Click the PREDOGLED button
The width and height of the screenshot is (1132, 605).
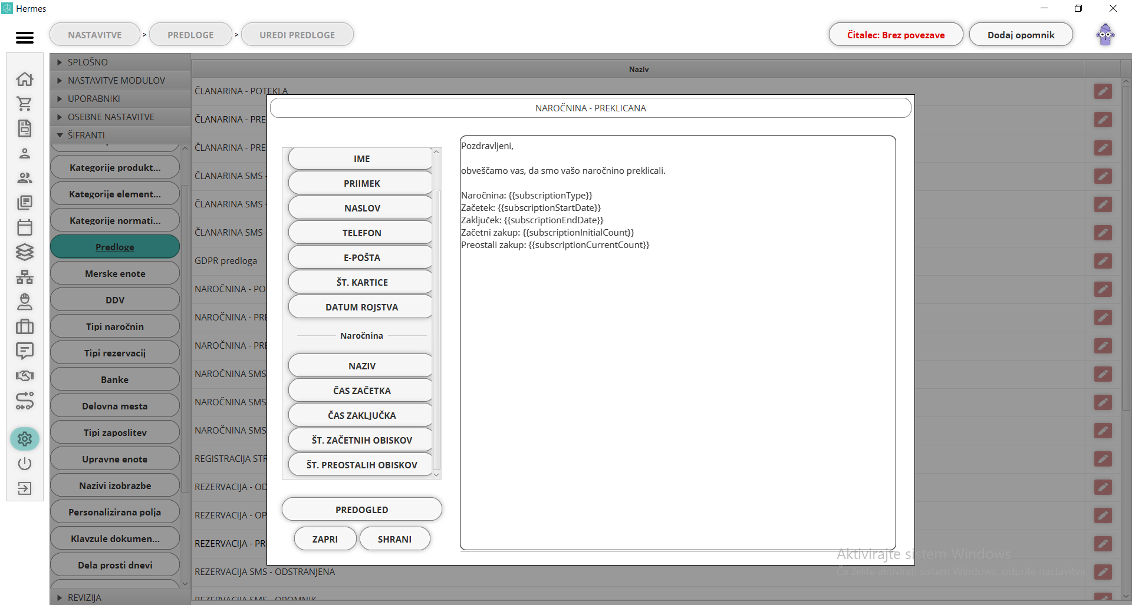pos(362,510)
